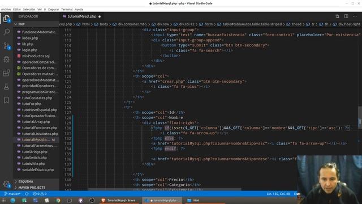Open the Search view in activity bar

point(6,32)
